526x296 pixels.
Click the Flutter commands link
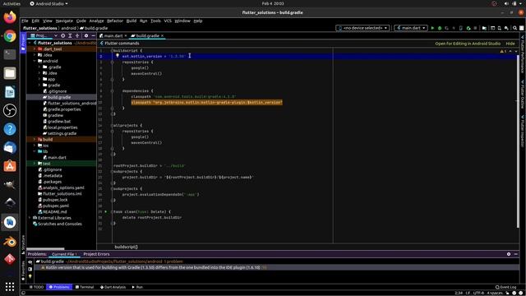[x=122, y=44]
